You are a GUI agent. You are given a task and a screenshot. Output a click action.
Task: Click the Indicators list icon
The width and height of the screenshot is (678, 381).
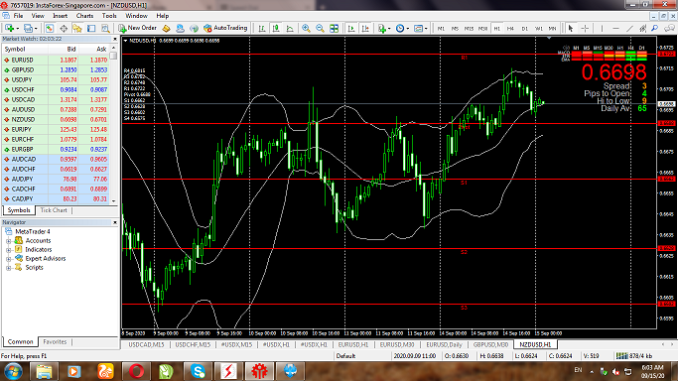point(382,29)
